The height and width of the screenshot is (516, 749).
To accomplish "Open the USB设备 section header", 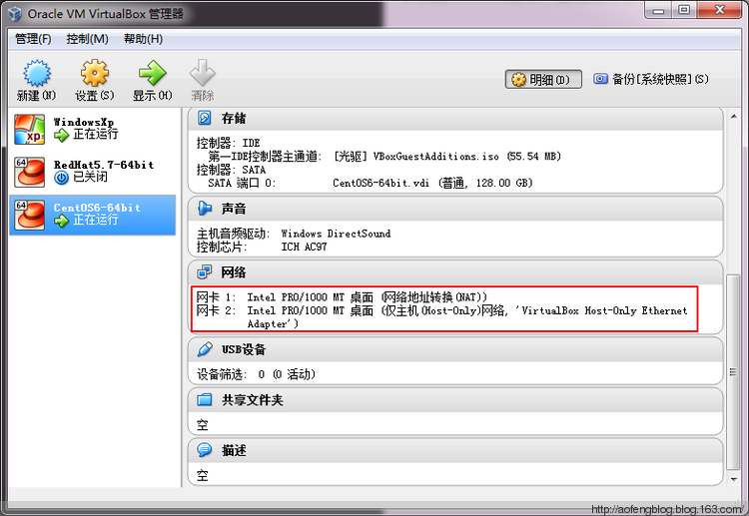I will click(x=455, y=350).
